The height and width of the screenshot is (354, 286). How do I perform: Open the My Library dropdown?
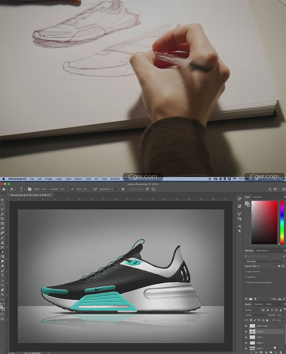265,261
